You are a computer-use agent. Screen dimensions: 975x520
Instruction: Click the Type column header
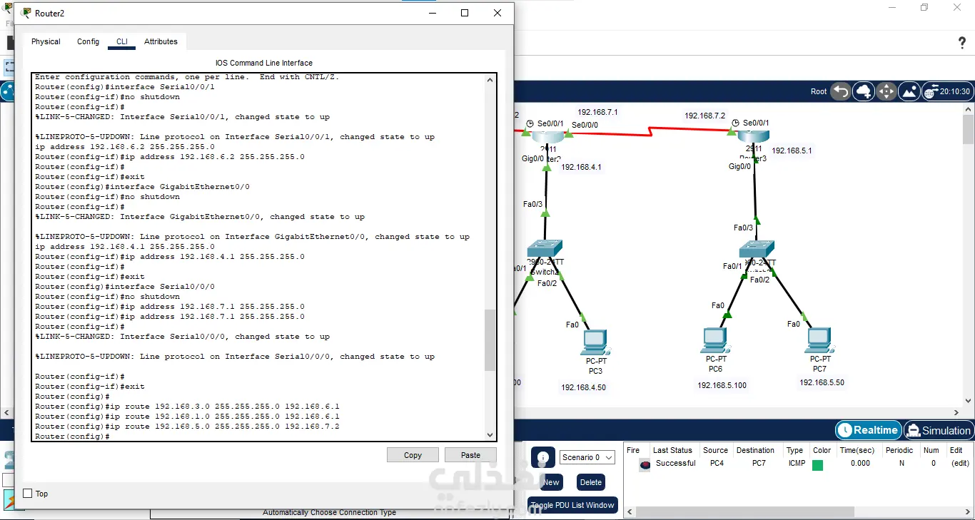794,450
